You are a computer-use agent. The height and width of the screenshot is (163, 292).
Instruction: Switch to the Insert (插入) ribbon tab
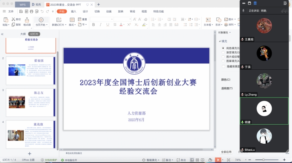click(x=74, y=11)
